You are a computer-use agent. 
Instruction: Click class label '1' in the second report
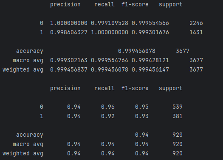point(42,116)
